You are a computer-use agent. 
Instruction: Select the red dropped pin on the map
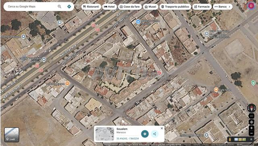(159, 73)
